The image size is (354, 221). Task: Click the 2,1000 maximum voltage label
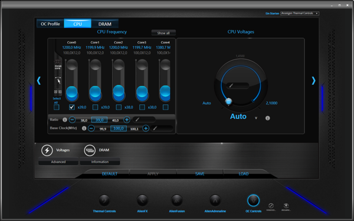[x=271, y=103]
